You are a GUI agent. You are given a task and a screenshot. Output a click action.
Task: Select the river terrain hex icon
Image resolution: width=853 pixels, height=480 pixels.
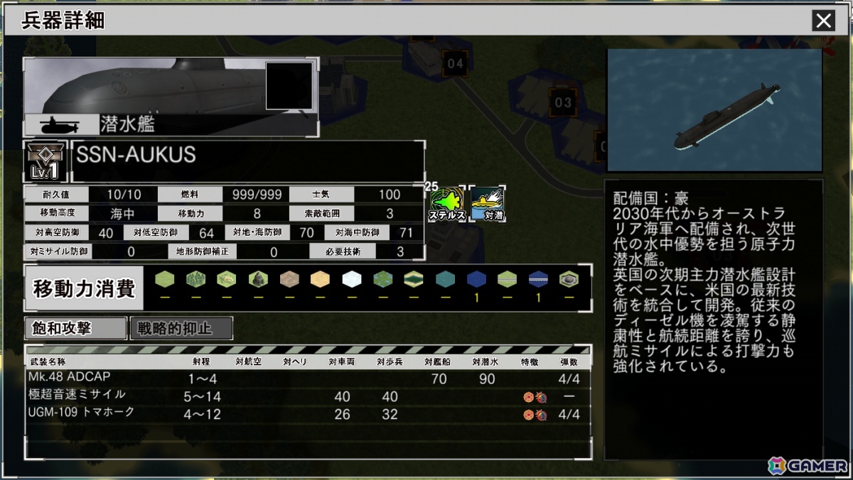414,280
